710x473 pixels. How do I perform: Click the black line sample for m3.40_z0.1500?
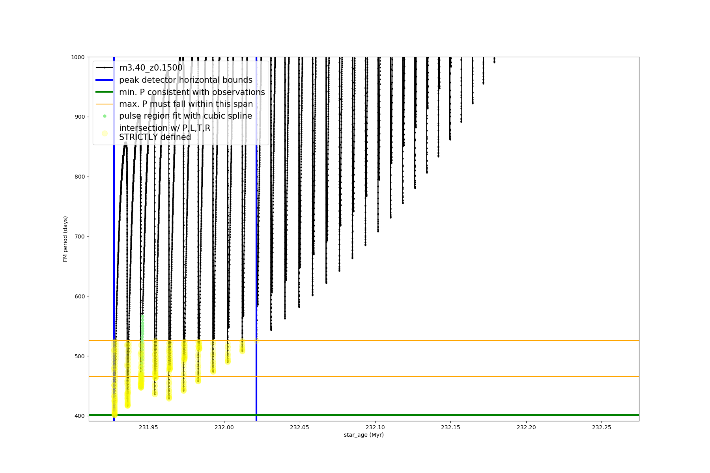[105, 68]
